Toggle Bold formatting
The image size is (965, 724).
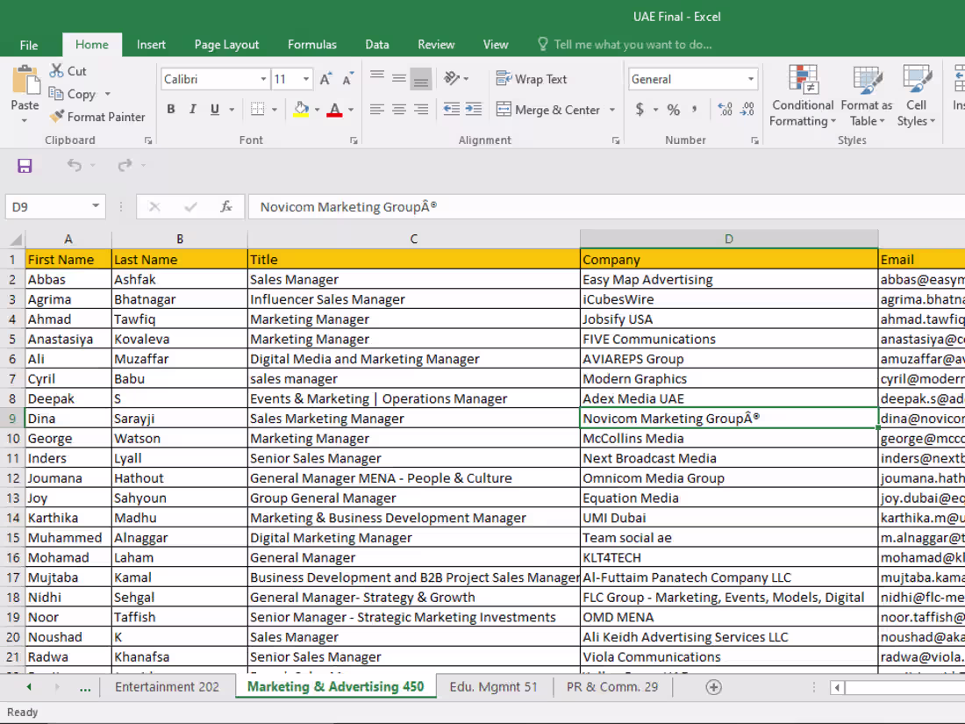point(171,110)
